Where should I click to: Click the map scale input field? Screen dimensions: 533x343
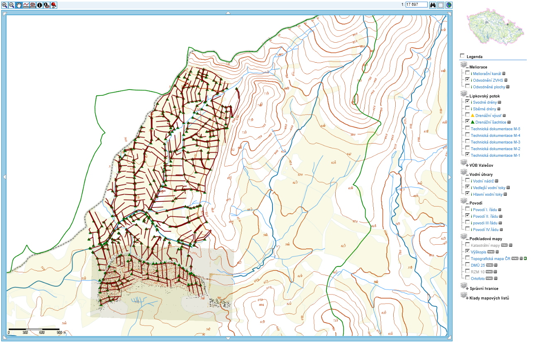[x=416, y=5]
